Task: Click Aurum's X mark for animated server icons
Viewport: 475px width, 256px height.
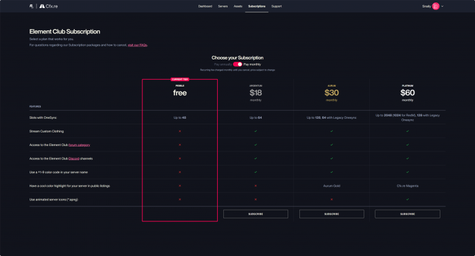Action: click(332, 199)
